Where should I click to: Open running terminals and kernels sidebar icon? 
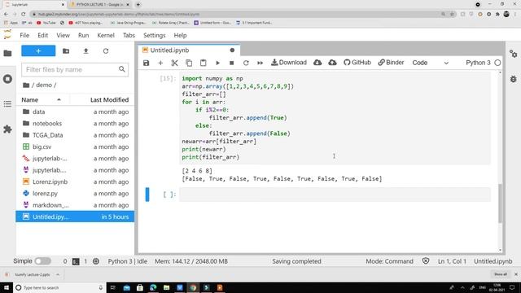click(x=7, y=79)
